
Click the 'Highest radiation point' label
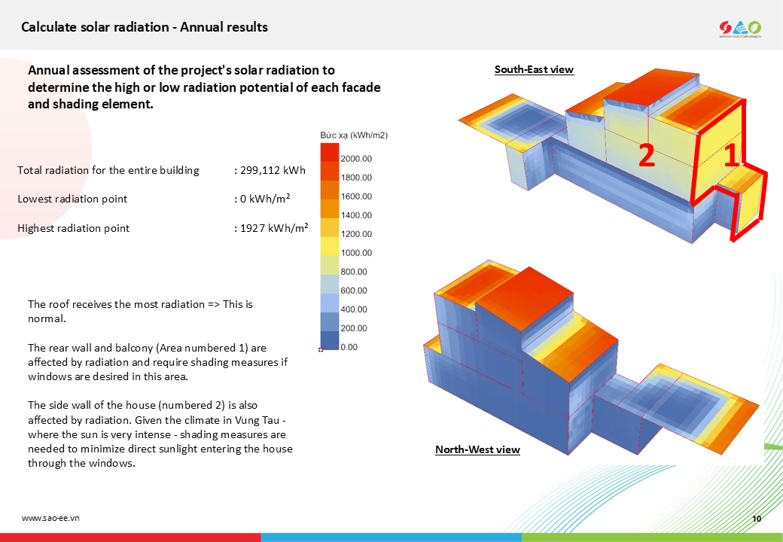(74, 228)
